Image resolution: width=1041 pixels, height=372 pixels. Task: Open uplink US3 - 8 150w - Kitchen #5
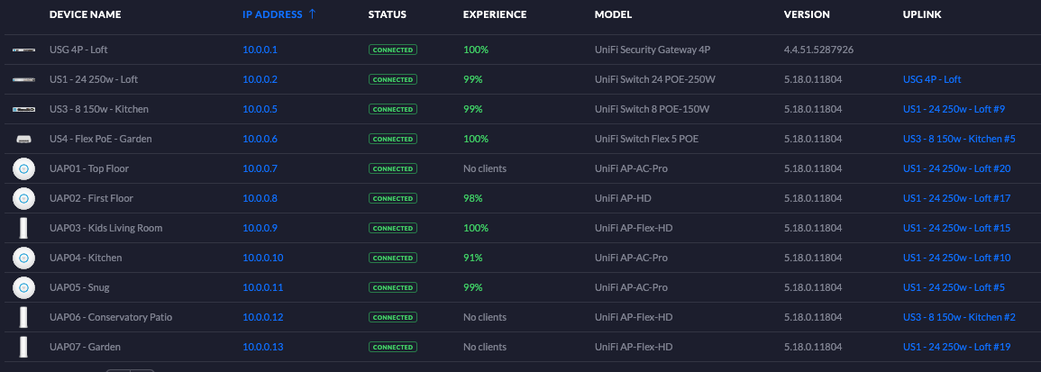959,139
